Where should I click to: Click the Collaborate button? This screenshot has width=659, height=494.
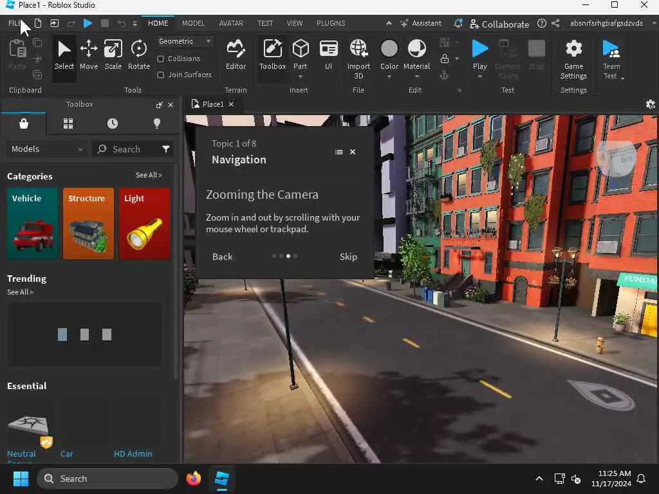point(499,24)
